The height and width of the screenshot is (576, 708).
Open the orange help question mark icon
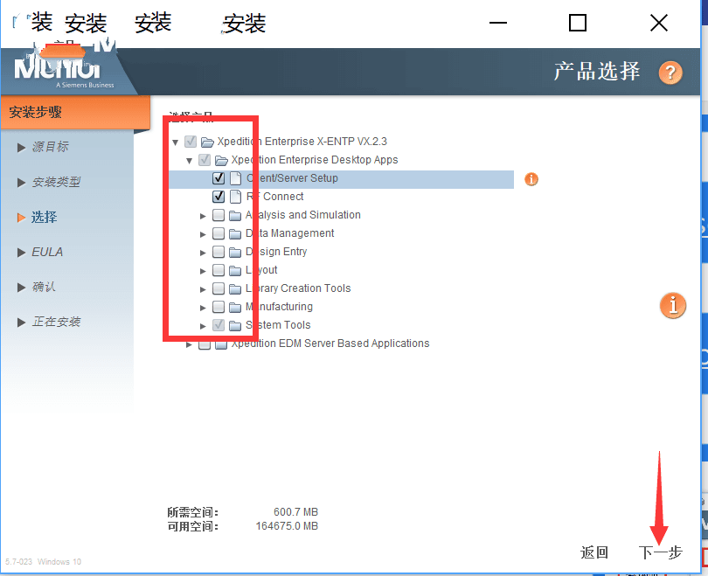click(670, 73)
